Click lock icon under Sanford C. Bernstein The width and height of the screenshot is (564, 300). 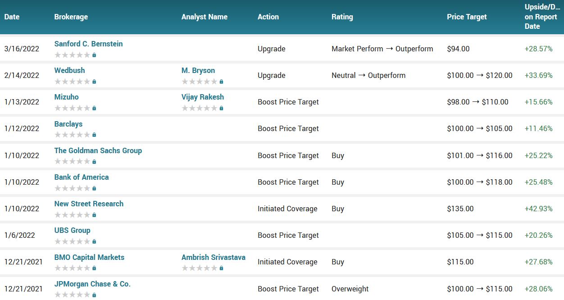(94, 55)
